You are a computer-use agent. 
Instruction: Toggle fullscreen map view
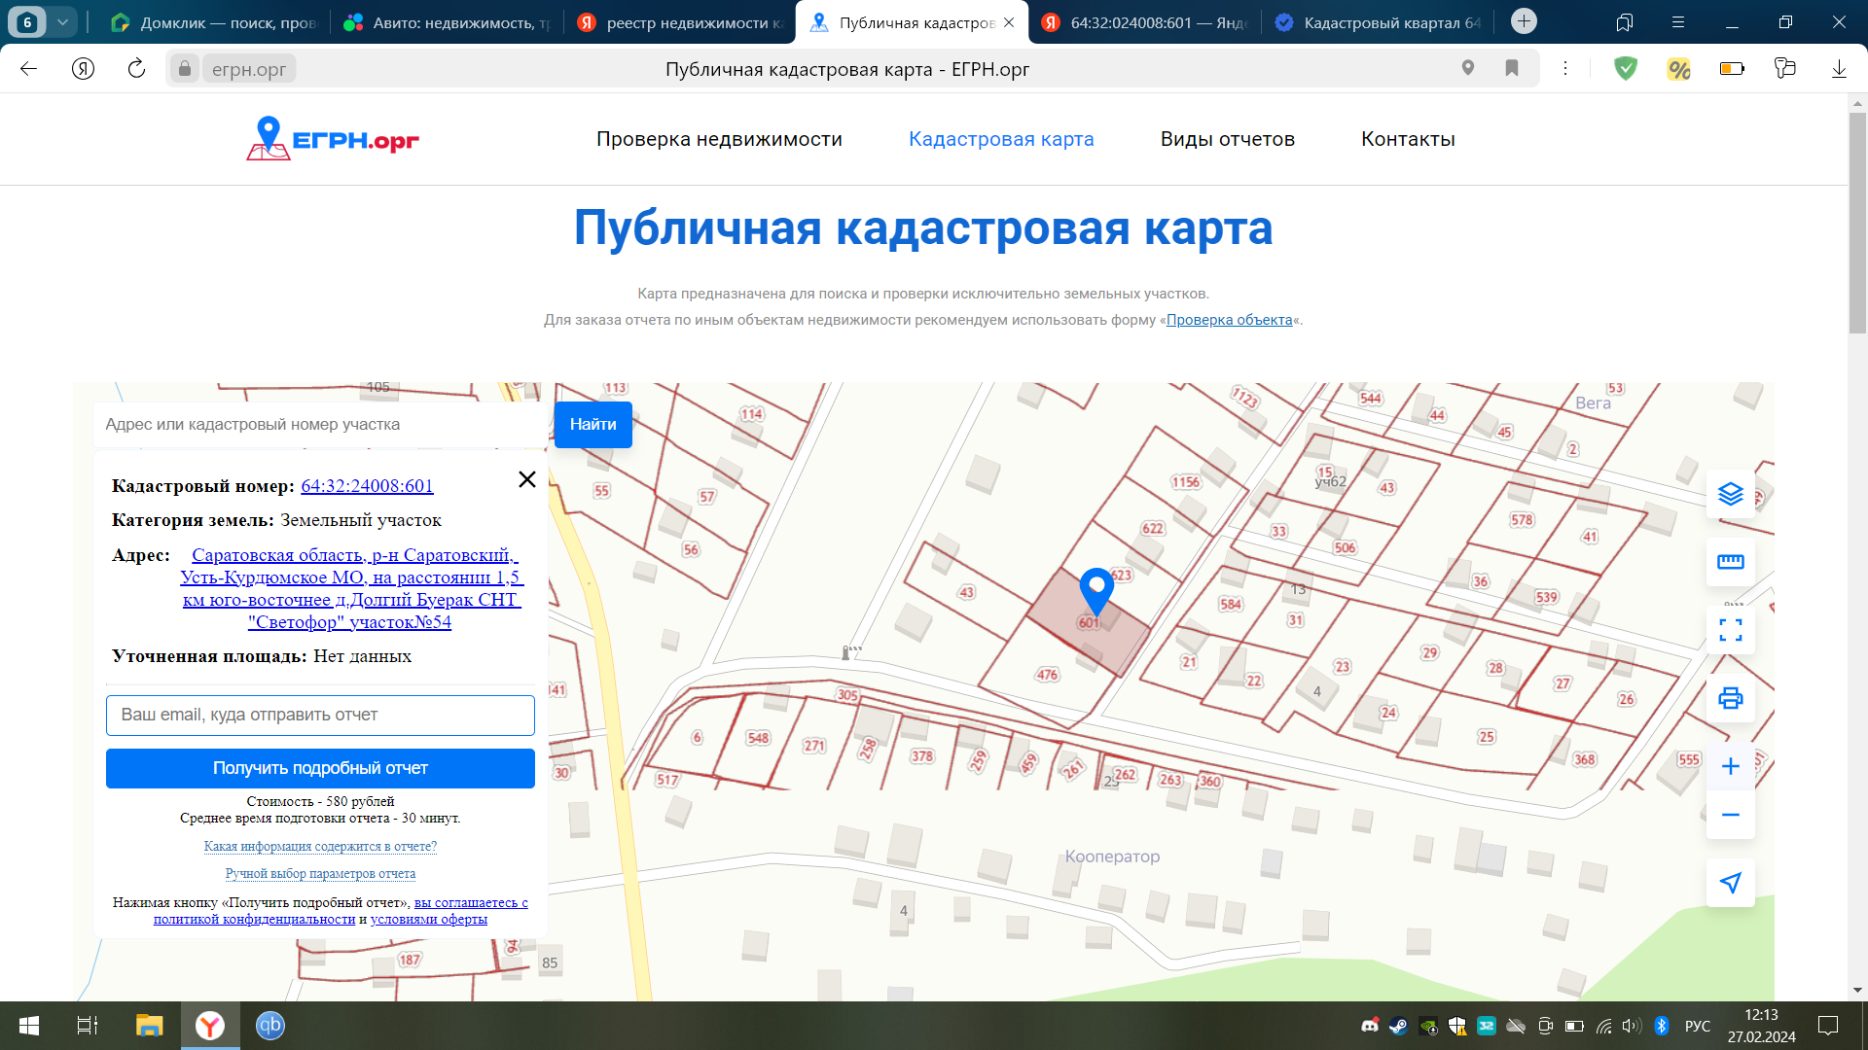coord(1730,630)
